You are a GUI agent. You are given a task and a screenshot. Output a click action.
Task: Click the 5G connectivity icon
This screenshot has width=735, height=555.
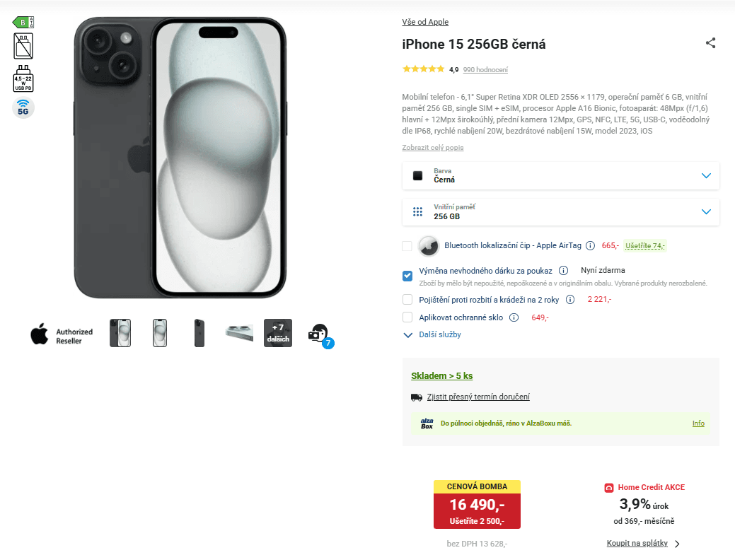23,107
